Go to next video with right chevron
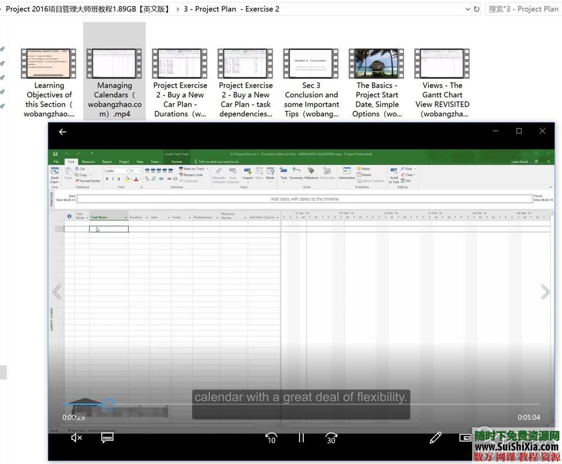The width and height of the screenshot is (562, 464). tap(545, 292)
